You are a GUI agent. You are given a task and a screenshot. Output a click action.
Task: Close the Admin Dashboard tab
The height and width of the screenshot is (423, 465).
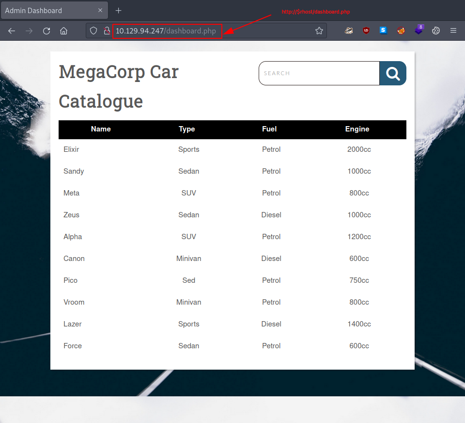click(x=100, y=10)
